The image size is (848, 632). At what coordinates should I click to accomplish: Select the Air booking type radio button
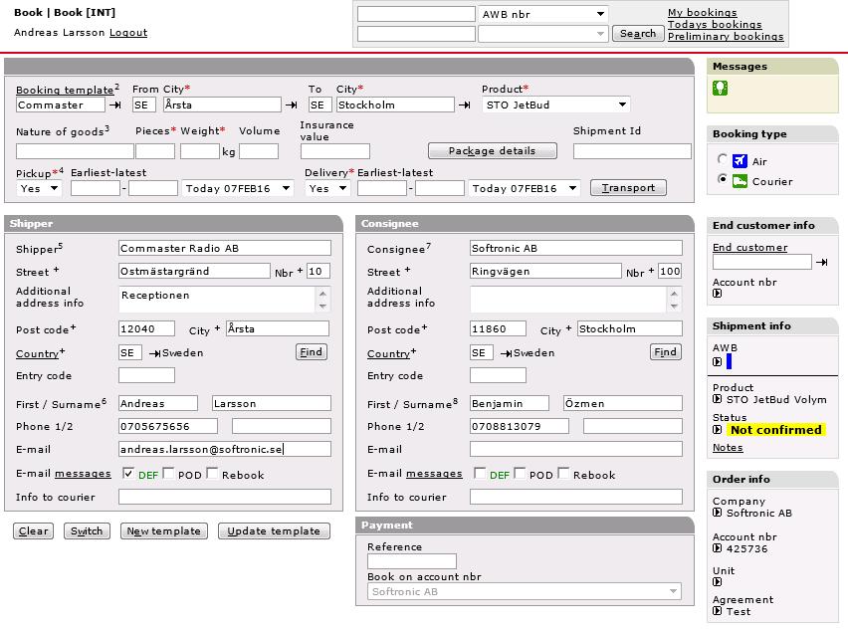[722, 159]
